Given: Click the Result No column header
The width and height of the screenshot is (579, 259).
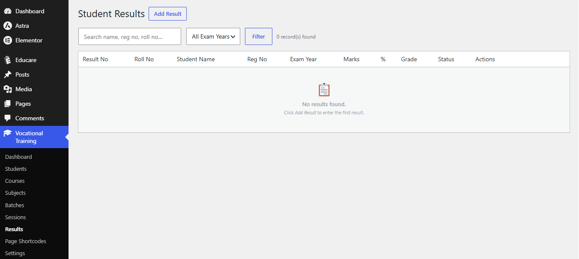Looking at the screenshot, I should coord(96,59).
